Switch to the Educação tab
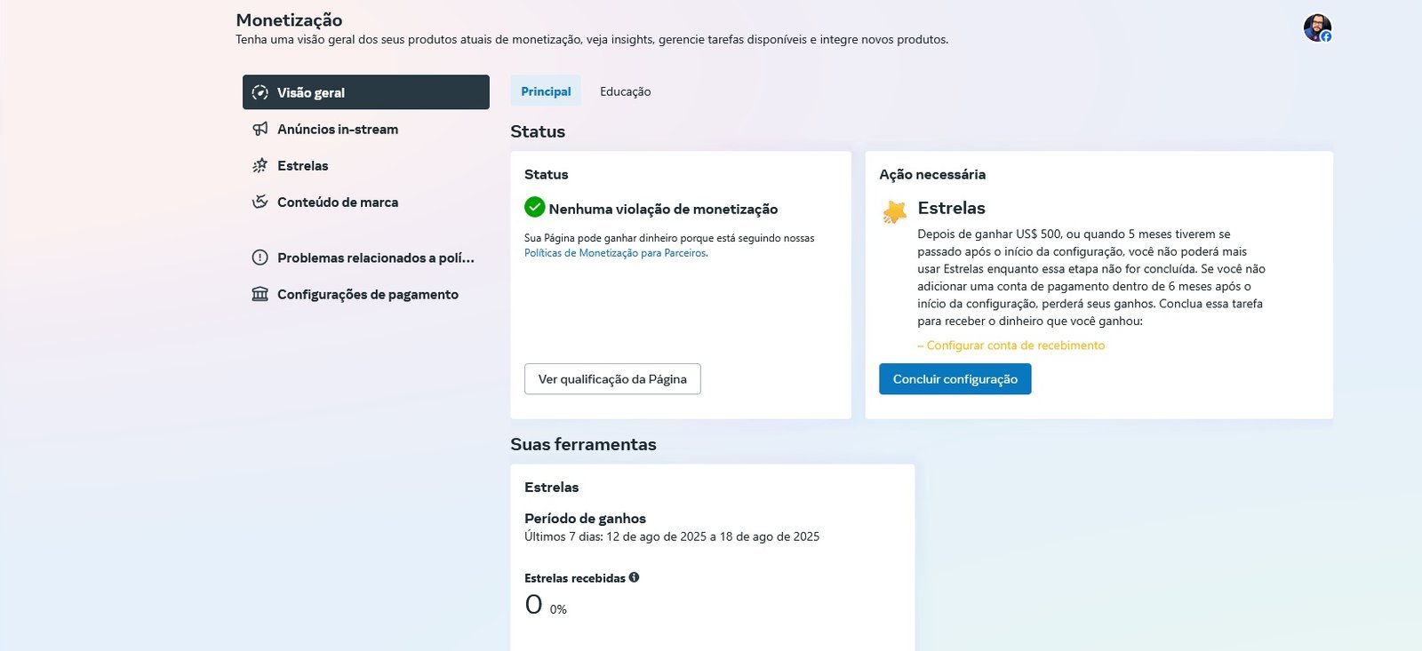1422x651 pixels. [625, 91]
